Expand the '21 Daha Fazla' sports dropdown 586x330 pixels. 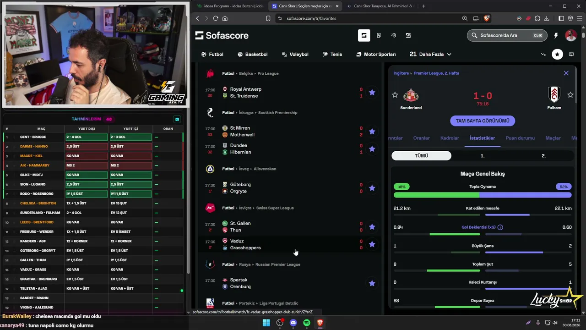[x=430, y=54]
